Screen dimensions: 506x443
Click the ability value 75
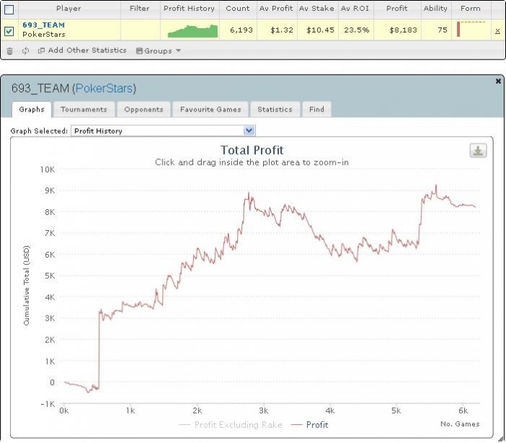pyautogui.click(x=442, y=30)
